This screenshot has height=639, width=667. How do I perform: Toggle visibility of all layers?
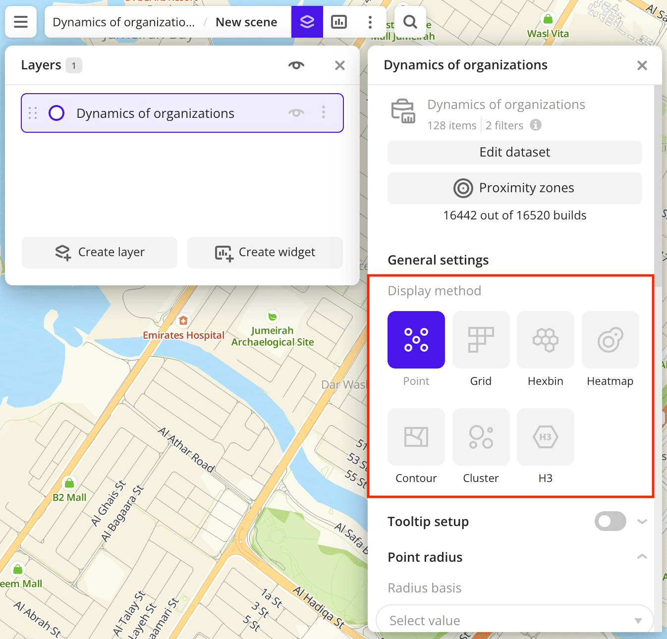pyautogui.click(x=296, y=65)
